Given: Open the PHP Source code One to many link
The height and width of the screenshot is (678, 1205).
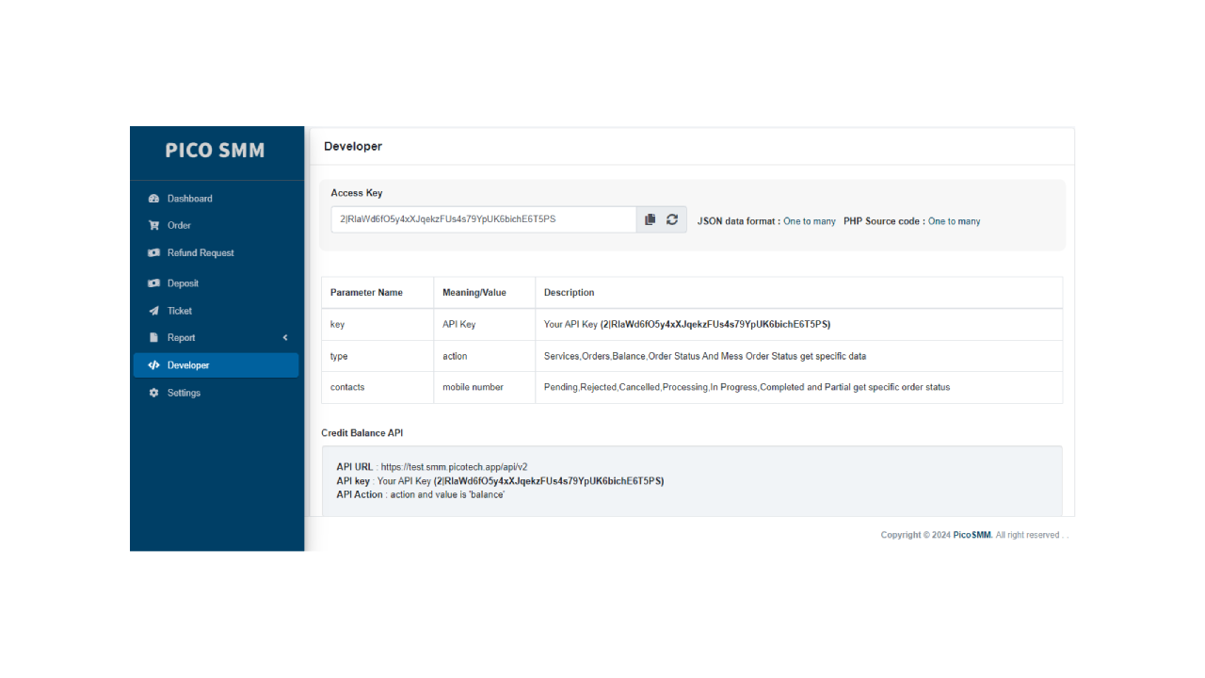Looking at the screenshot, I should point(954,220).
